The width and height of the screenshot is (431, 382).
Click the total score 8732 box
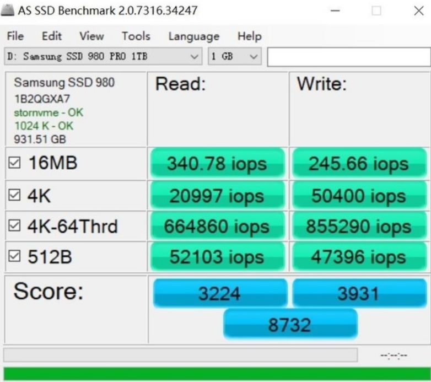(290, 324)
